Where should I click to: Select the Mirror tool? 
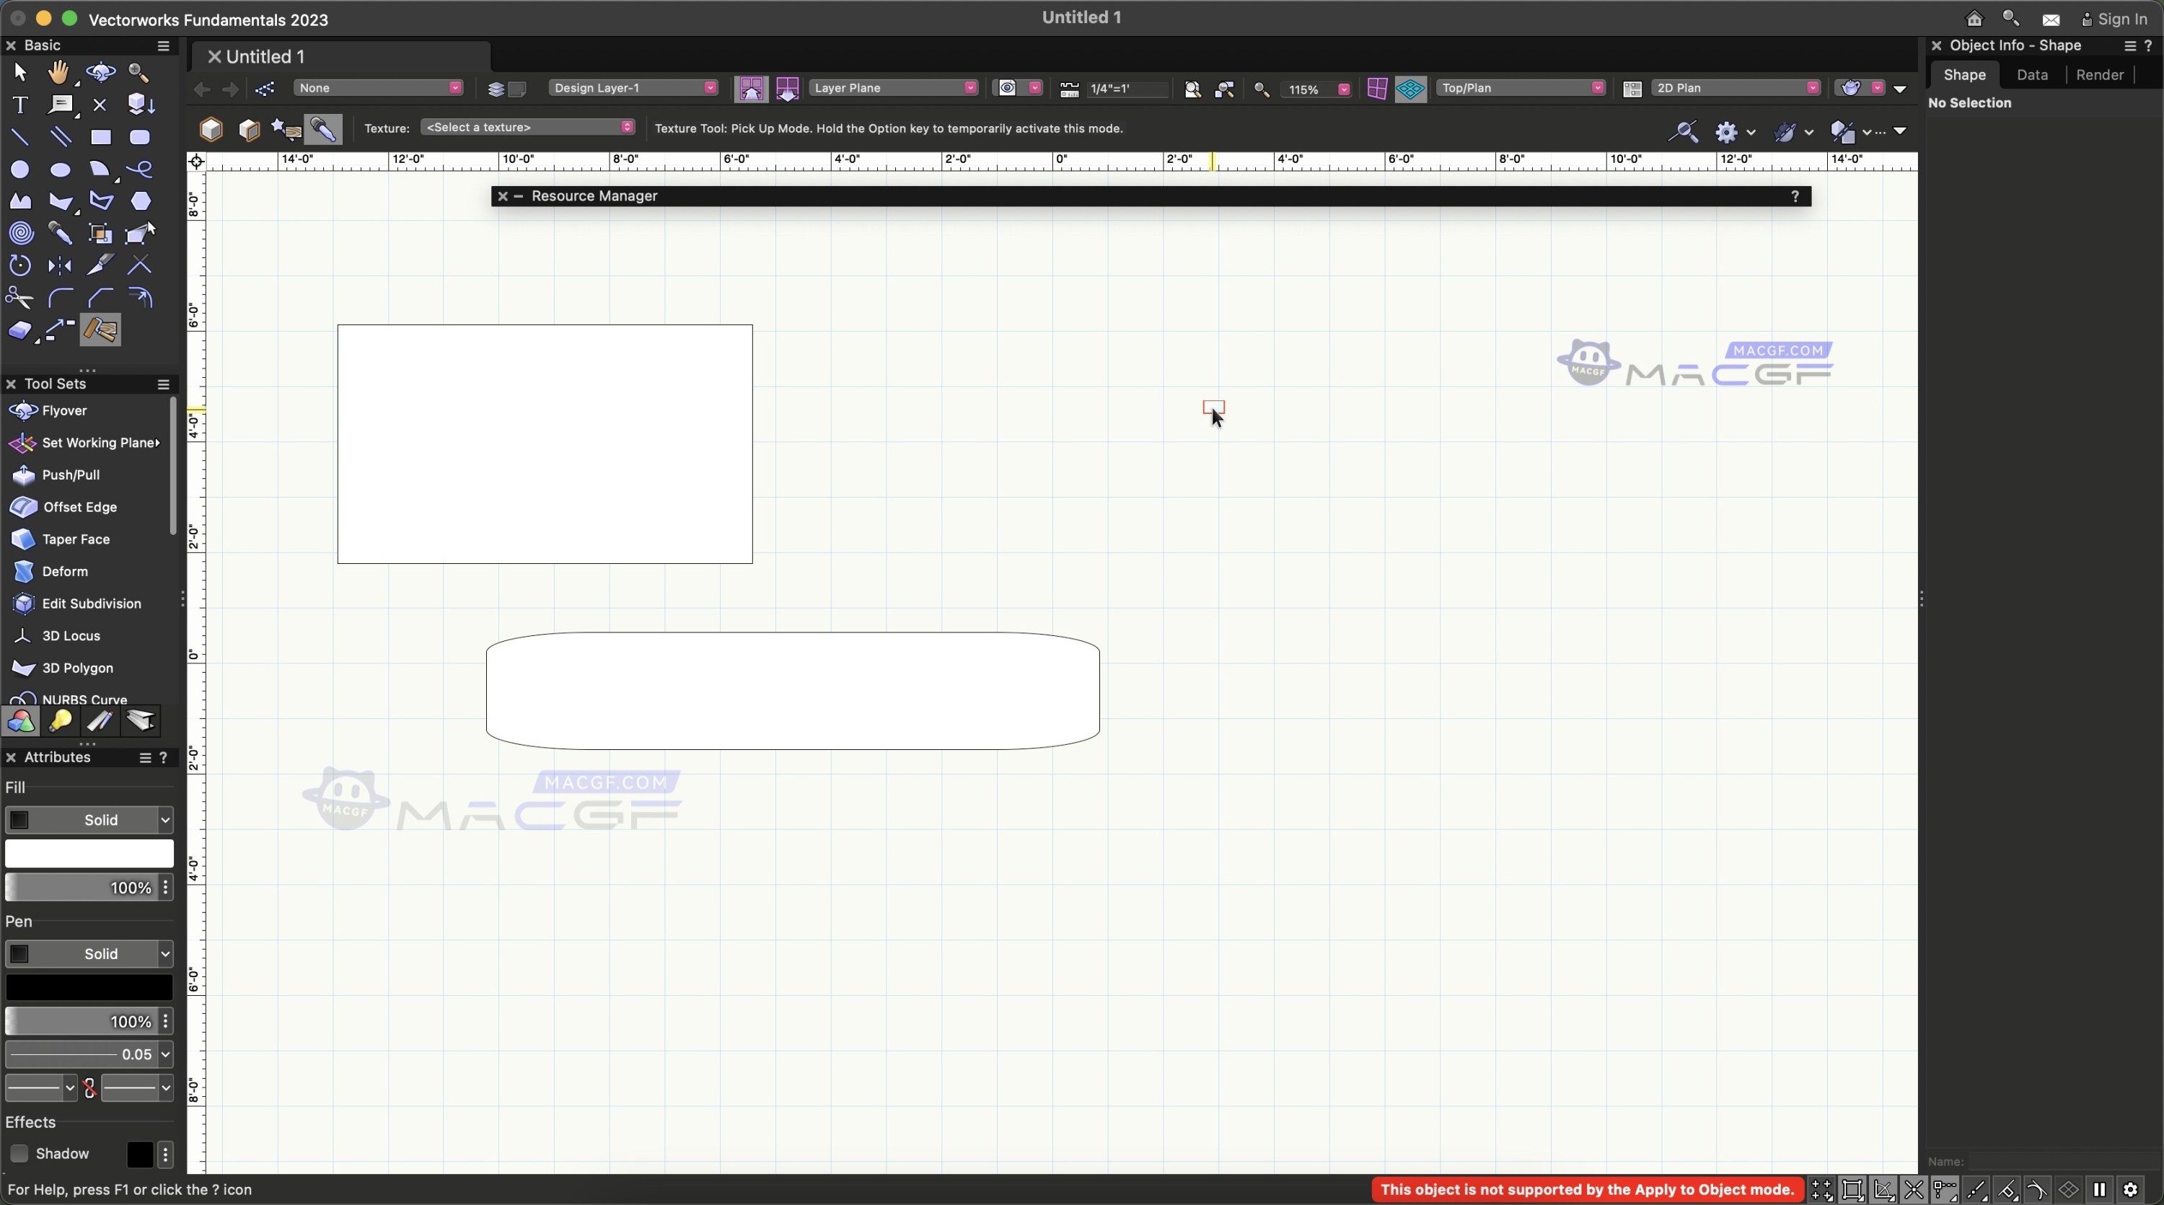(x=60, y=266)
